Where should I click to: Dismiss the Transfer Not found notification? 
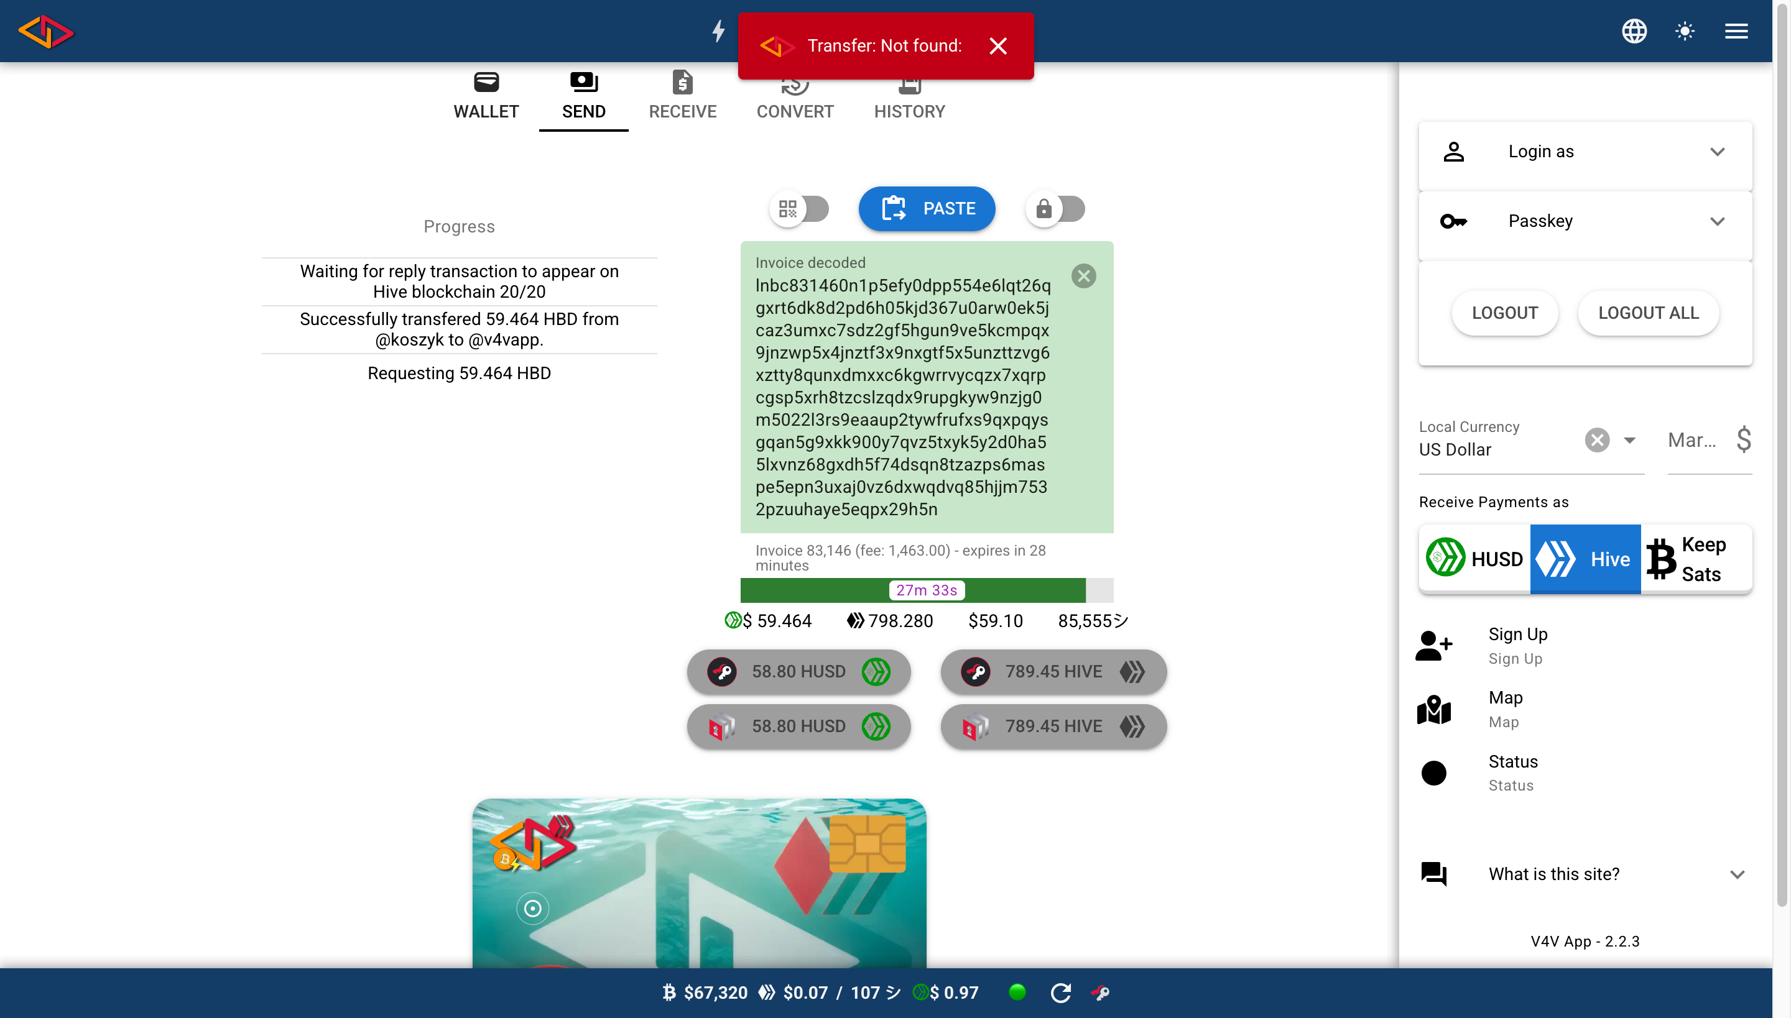click(x=997, y=46)
